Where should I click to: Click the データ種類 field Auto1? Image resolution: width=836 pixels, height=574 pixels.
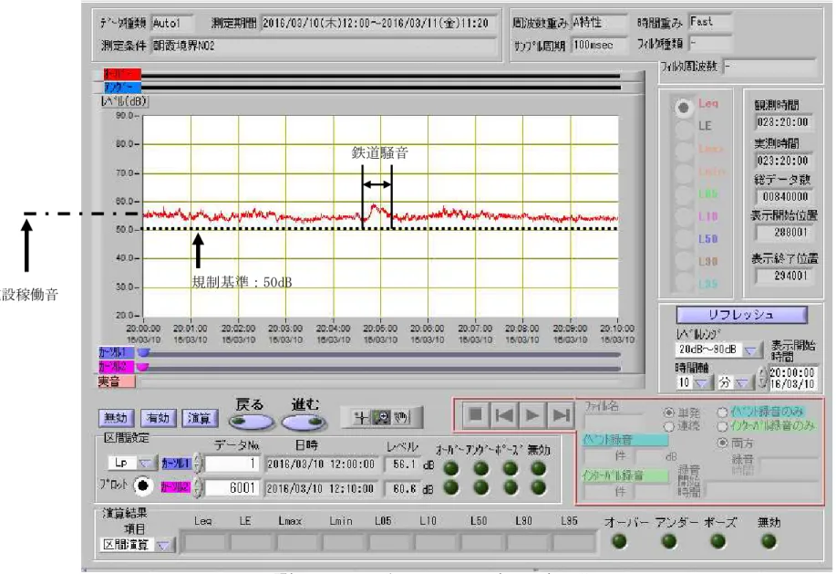tap(172, 23)
